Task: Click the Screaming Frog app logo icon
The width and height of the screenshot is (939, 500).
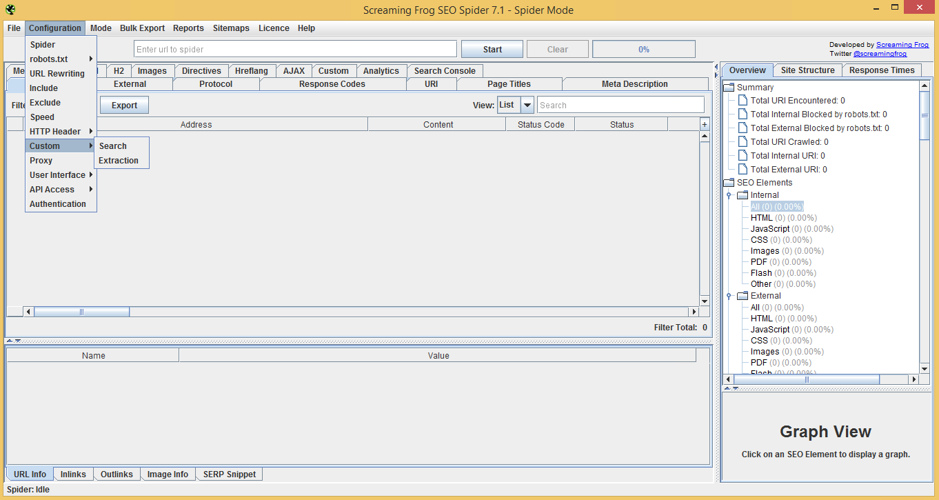Action: [10, 9]
